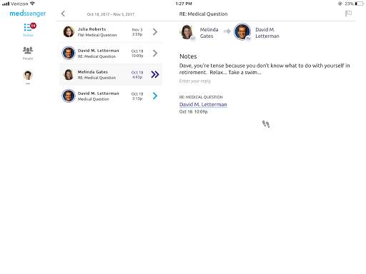Click Melinda Gates avatar in message header
Viewport: 366px width, 274px height.
pos(187,32)
